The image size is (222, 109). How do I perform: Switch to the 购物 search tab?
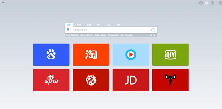89,25
